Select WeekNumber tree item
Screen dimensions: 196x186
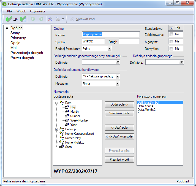pos(80,120)
